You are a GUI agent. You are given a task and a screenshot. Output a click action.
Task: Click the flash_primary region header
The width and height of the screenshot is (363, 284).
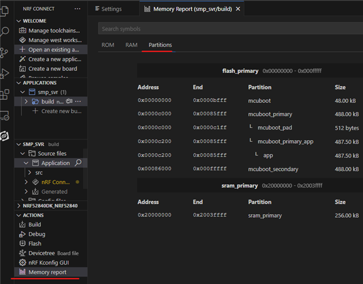coord(250,70)
